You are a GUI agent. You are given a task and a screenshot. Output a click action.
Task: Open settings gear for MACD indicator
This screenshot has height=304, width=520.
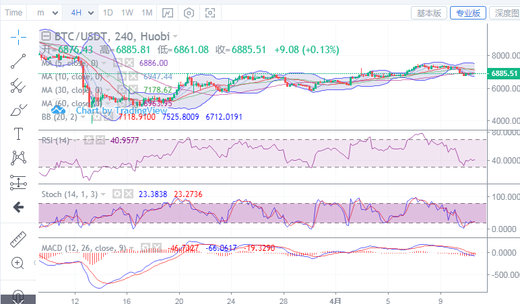[x=145, y=248]
